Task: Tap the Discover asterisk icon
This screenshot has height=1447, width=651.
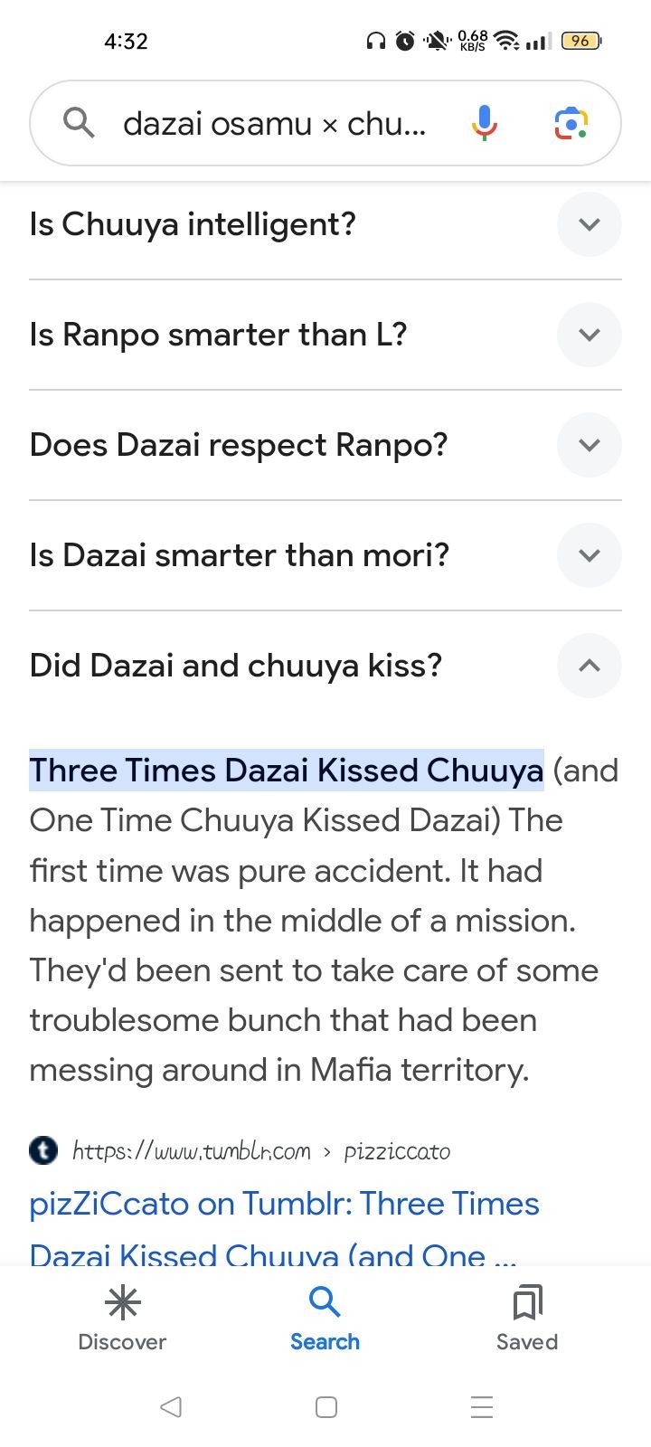Action: pyautogui.click(x=122, y=1303)
